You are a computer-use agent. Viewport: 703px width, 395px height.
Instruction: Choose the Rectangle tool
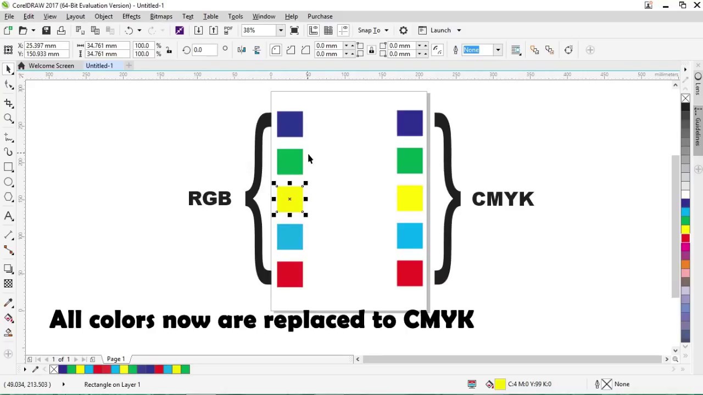(x=8, y=167)
